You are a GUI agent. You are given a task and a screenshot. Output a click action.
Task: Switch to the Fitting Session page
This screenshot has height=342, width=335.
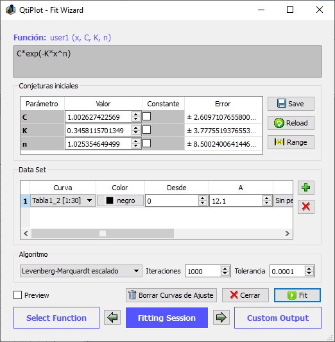coord(167,318)
